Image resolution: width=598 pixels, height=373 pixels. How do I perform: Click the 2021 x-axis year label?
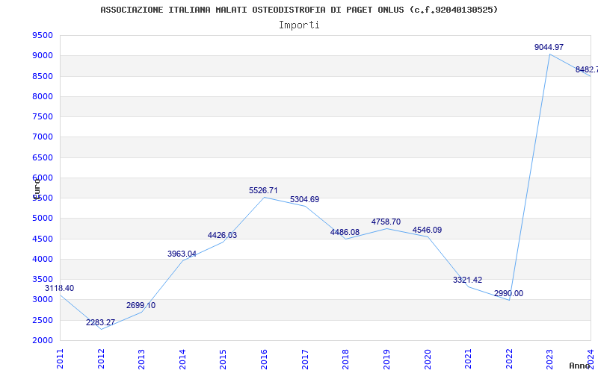click(x=469, y=359)
